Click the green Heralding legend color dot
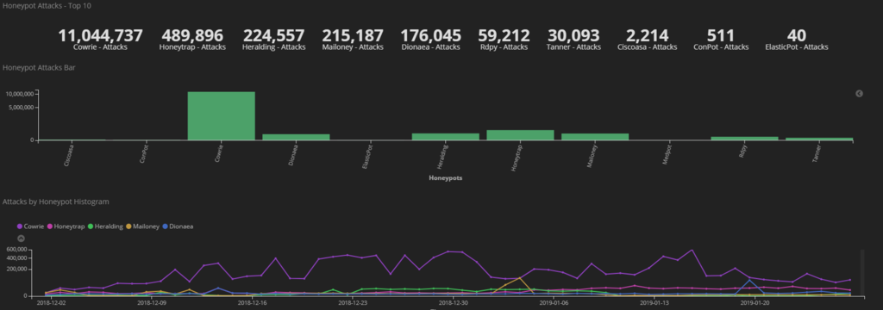The image size is (883, 310). pyautogui.click(x=91, y=226)
